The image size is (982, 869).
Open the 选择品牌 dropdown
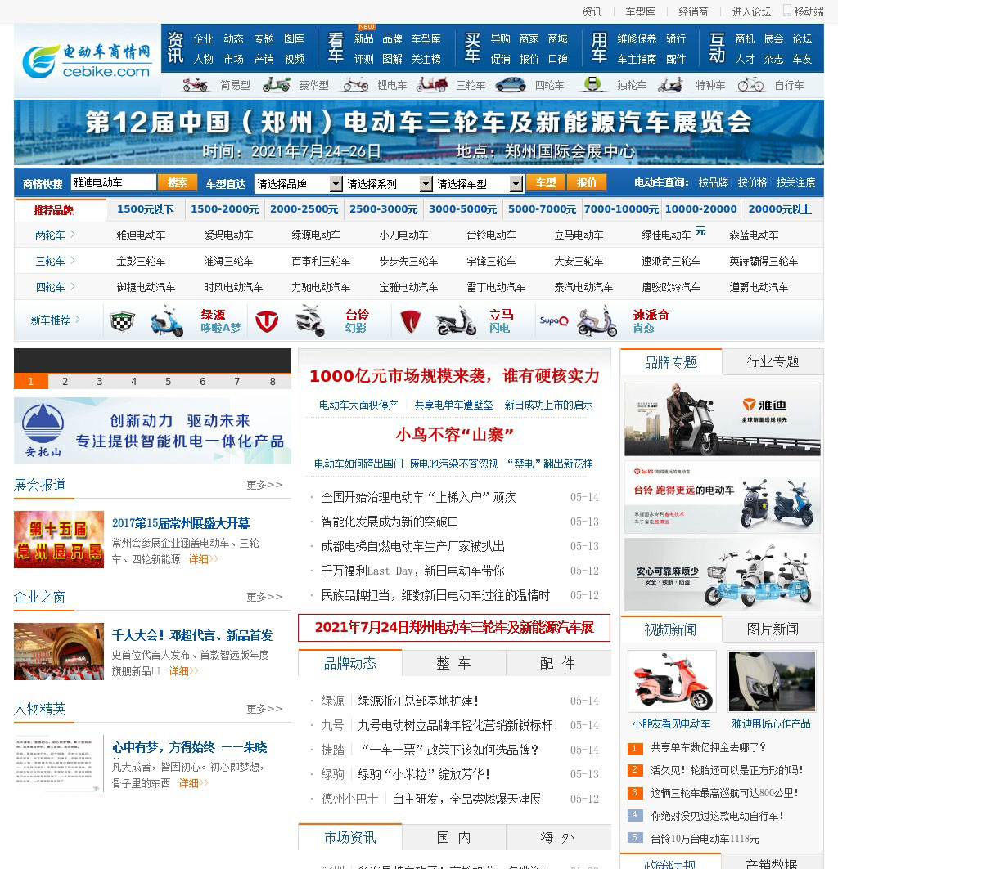click(299, 184)
